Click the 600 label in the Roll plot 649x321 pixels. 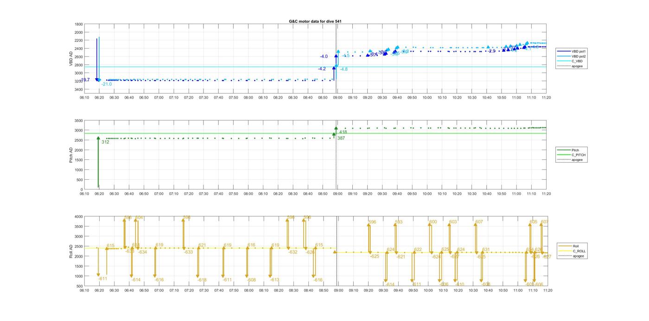[433, 222]
